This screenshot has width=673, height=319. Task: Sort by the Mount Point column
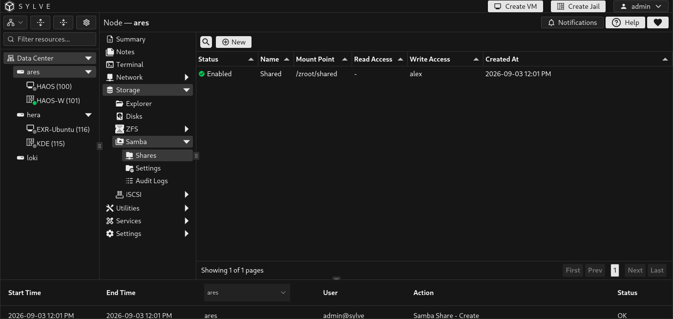point(322,59)
